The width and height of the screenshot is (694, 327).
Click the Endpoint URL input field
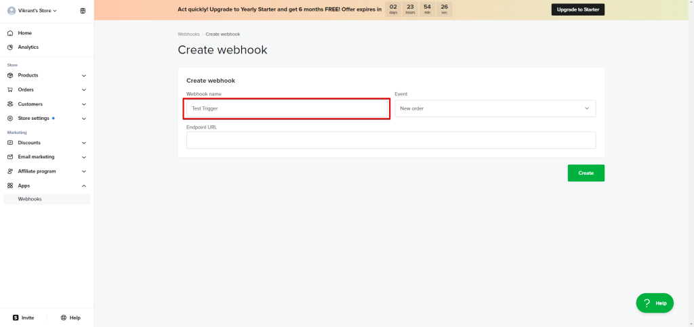(390, 140)
